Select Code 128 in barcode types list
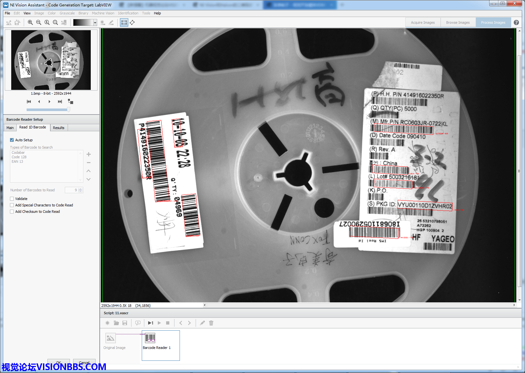This screenshot has height=373, width=525. click(x=19, y=157)
